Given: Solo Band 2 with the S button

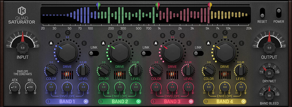Looking at the screenshot, I should pyautogui.click(x=101, y=101).
